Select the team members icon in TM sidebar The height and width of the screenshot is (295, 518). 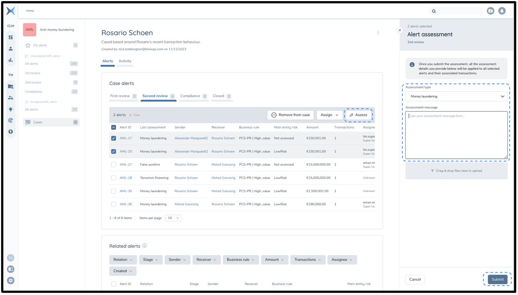10,98
